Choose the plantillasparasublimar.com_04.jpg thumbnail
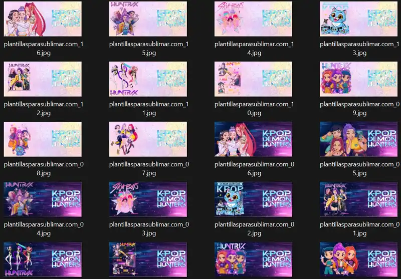401x279 pixels. pos(43,199)
